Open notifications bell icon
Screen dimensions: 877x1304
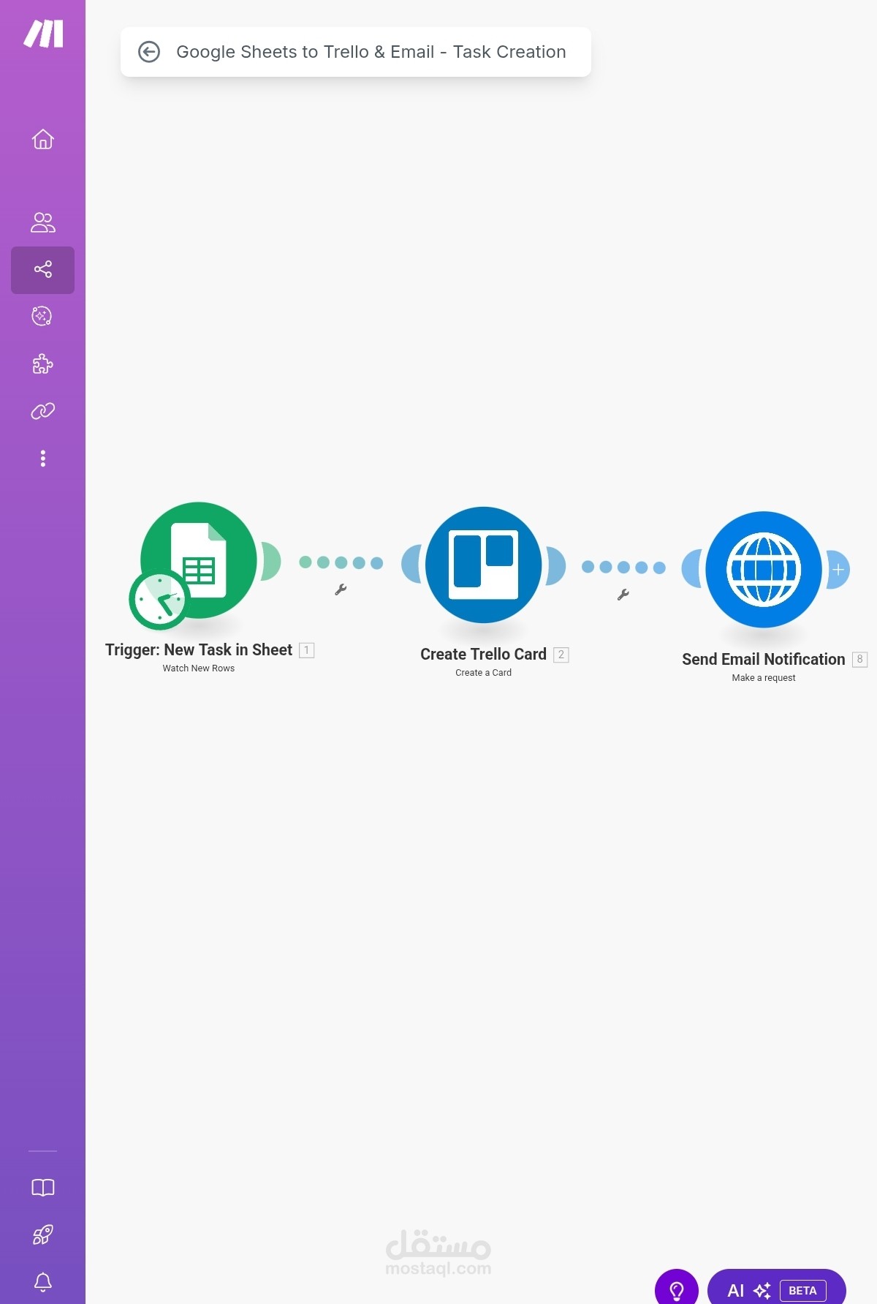(43, 1282)
